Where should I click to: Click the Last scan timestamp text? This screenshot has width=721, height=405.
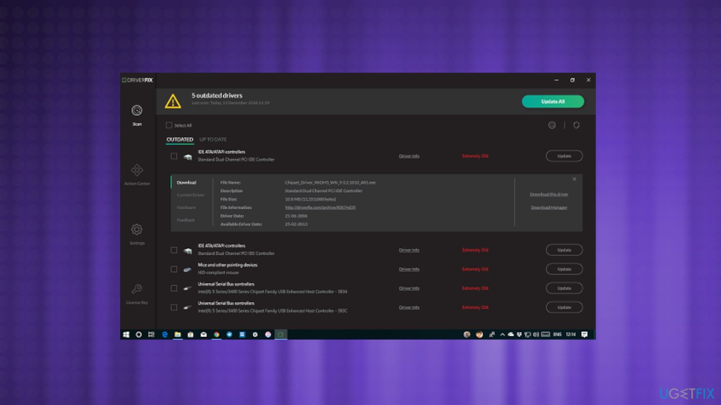(230, 103)
